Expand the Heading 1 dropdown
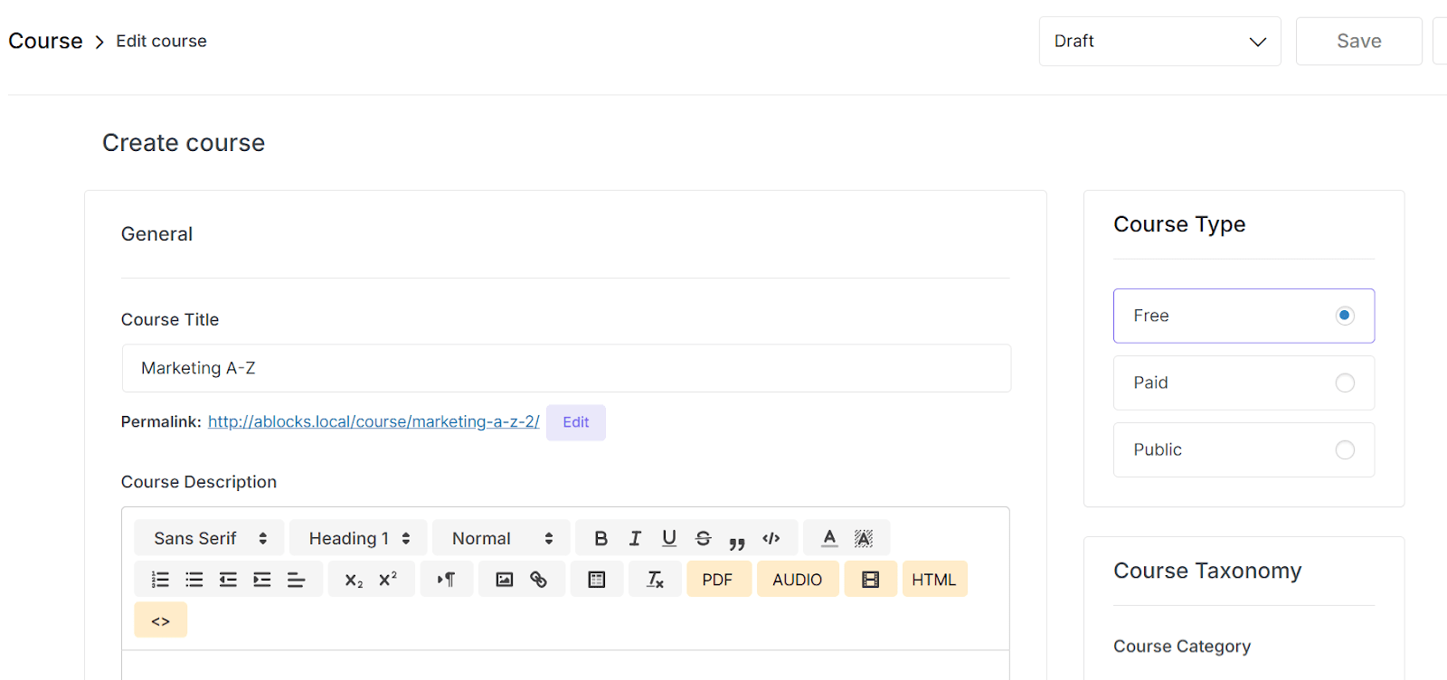 [359, 538]
